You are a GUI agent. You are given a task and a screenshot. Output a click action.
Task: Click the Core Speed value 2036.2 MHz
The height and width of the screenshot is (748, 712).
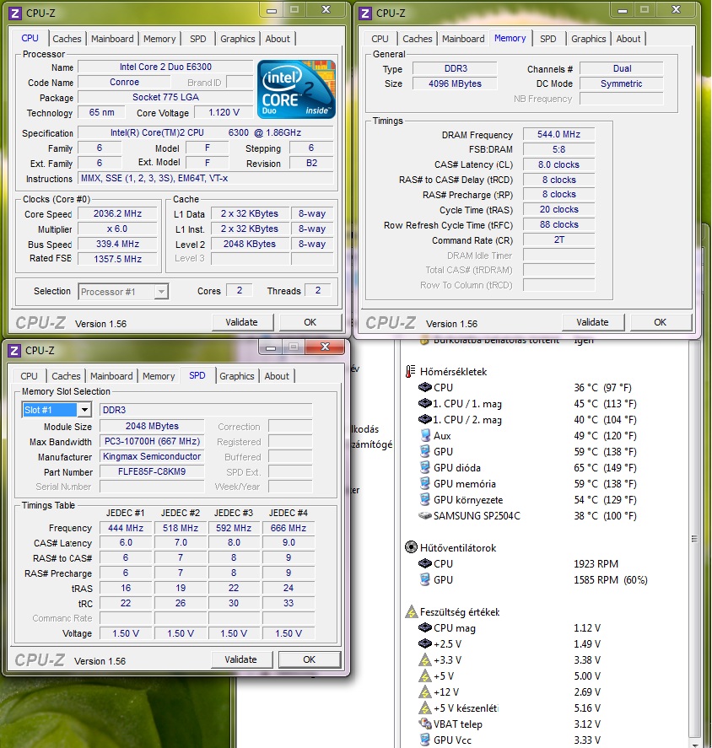[x=117, y=213]
